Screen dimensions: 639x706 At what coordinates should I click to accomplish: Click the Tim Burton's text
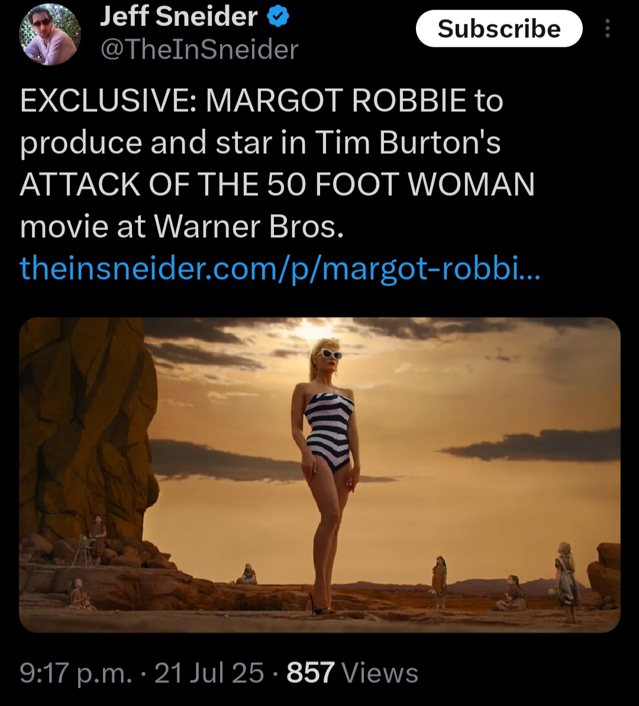(x=408, y=143)
